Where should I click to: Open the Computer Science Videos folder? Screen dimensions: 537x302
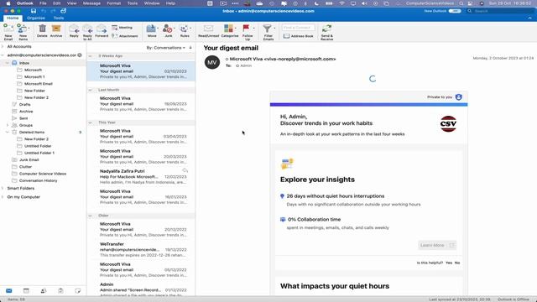tap(43, 174)
